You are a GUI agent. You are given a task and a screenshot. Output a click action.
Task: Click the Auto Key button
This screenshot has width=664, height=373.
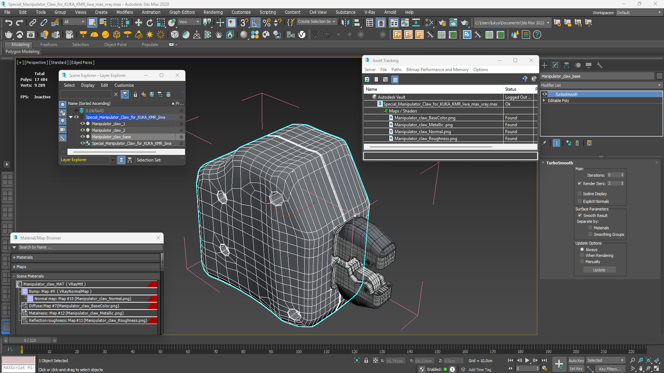point(576,361)
